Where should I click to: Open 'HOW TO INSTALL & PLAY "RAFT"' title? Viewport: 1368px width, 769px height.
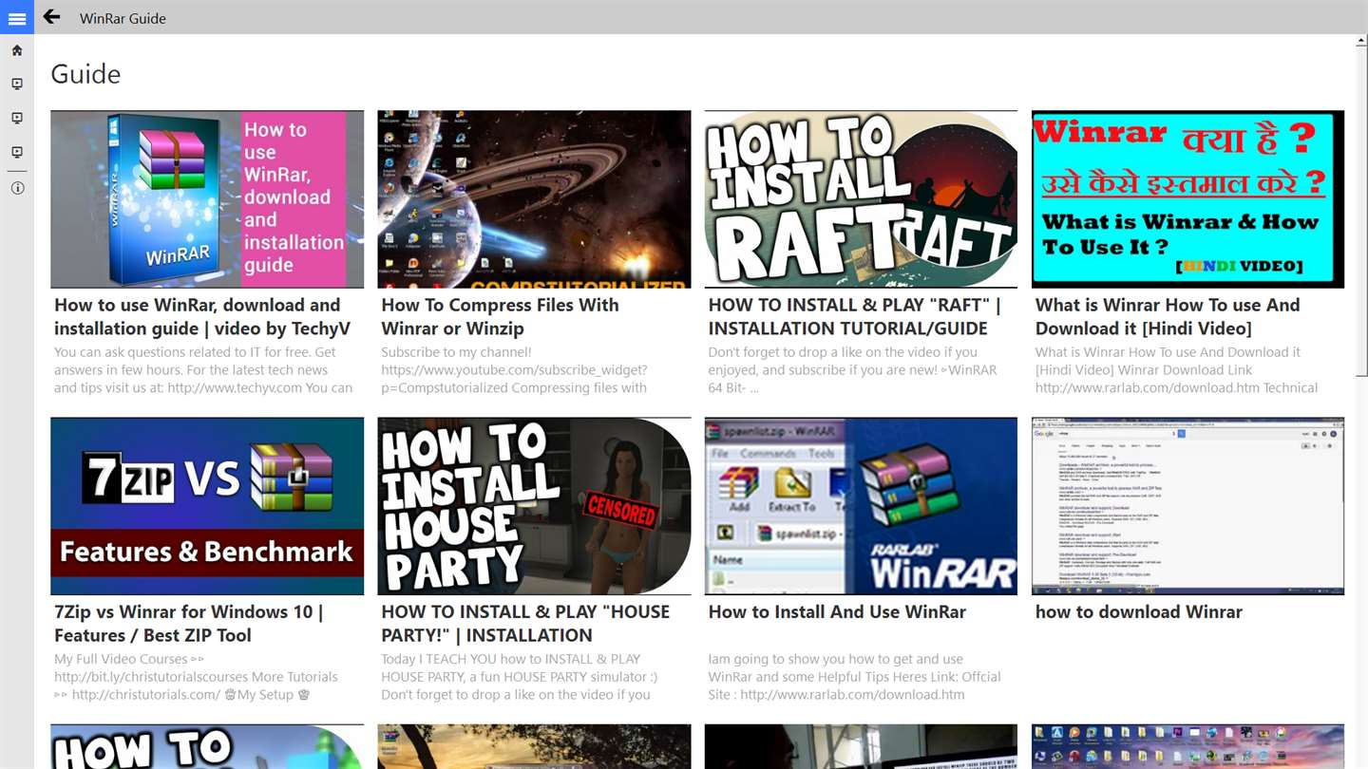point(854,317)
